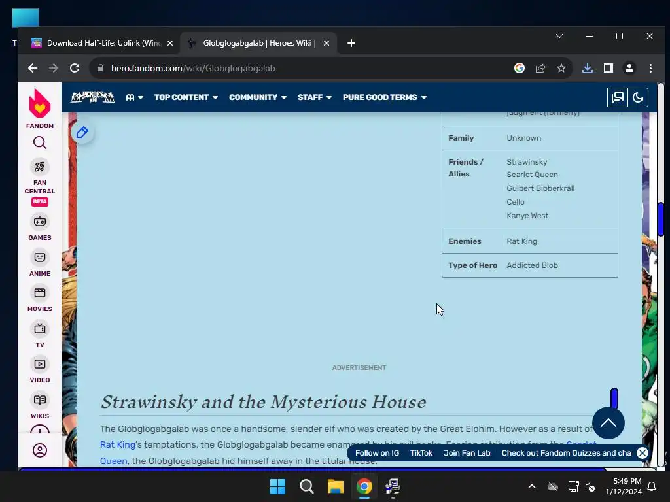Bookmark this tab with star icon
This screenshot has height=502, width=670.
tap(561, 68)
